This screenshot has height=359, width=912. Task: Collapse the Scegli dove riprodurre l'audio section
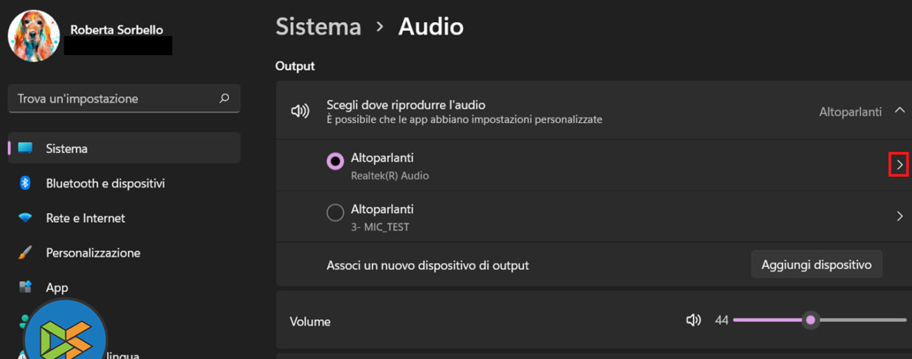[899, 110]
